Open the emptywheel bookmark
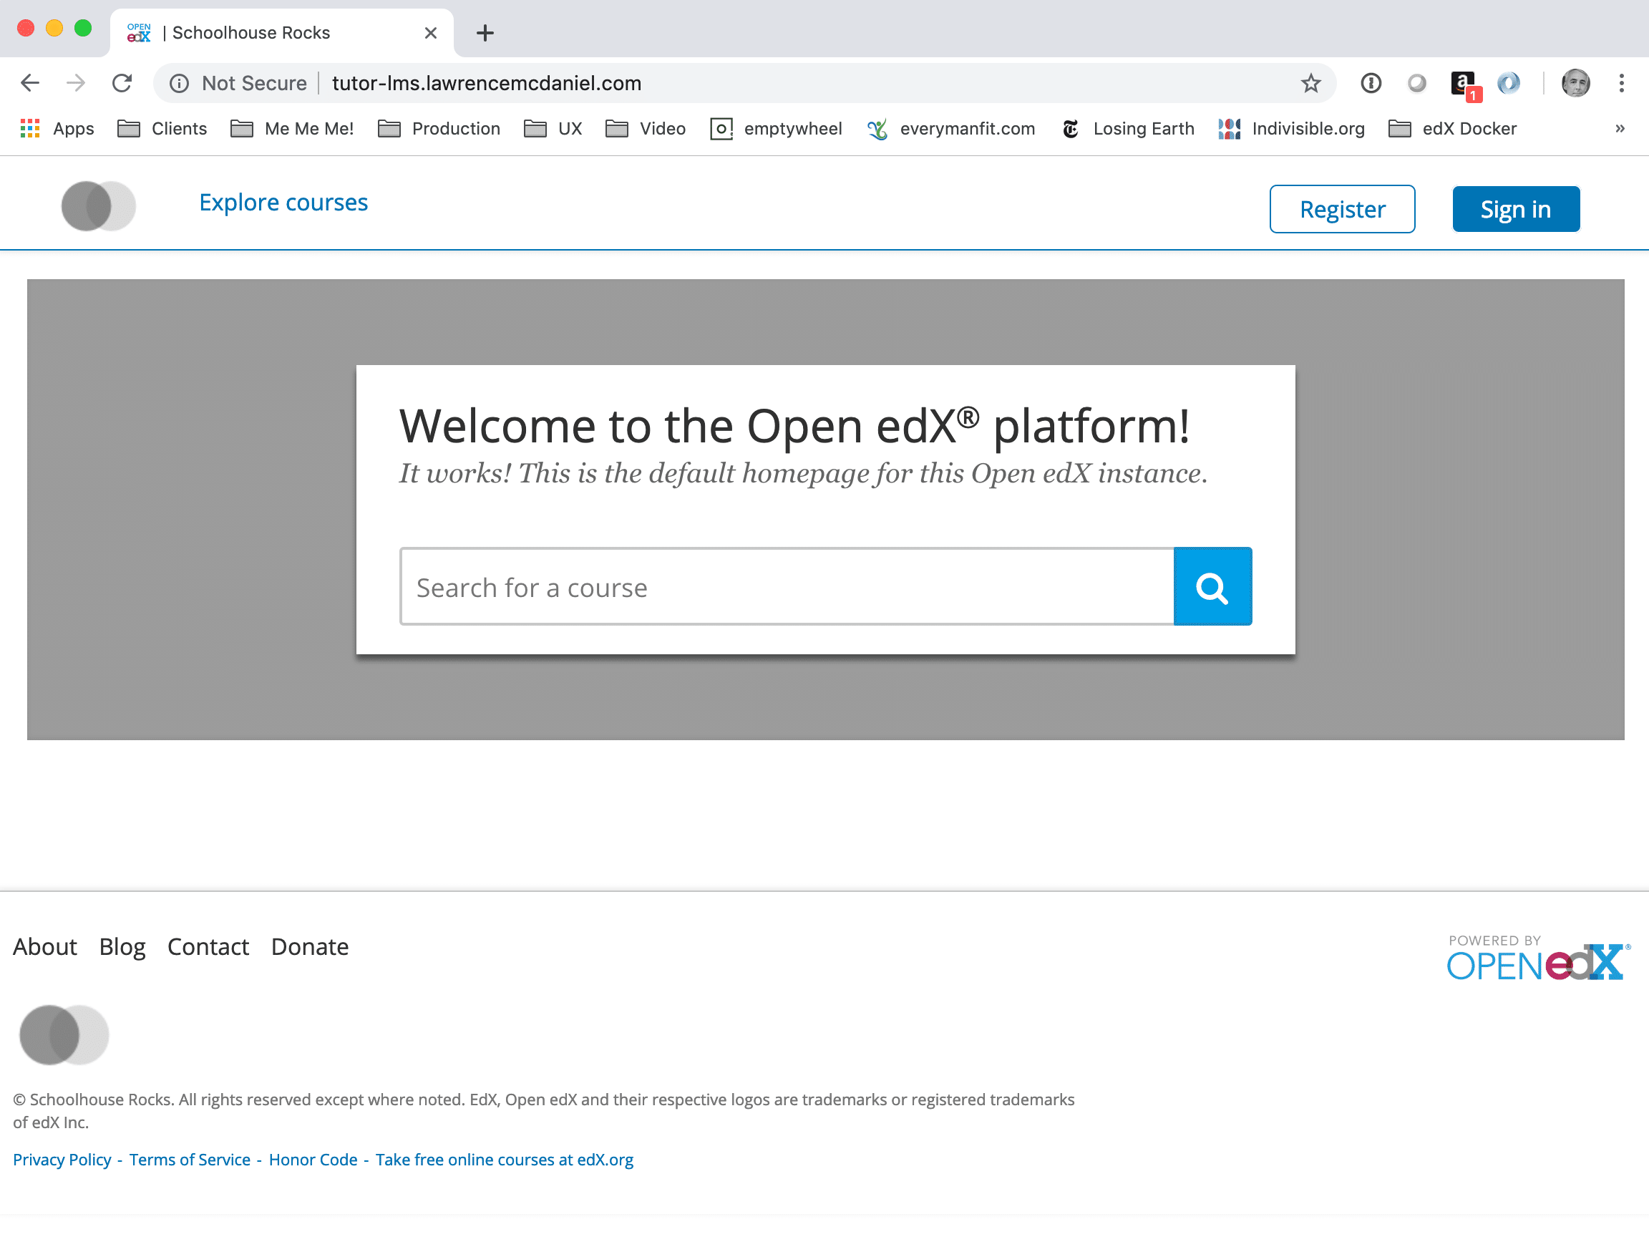The width and height of the screenshot is (1649, 1257). coord(776,129)
